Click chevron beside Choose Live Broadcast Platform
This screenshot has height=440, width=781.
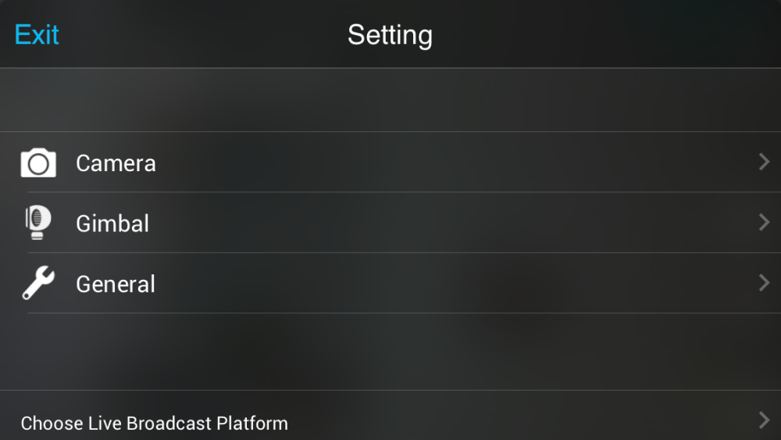click(x=764, y=420)
